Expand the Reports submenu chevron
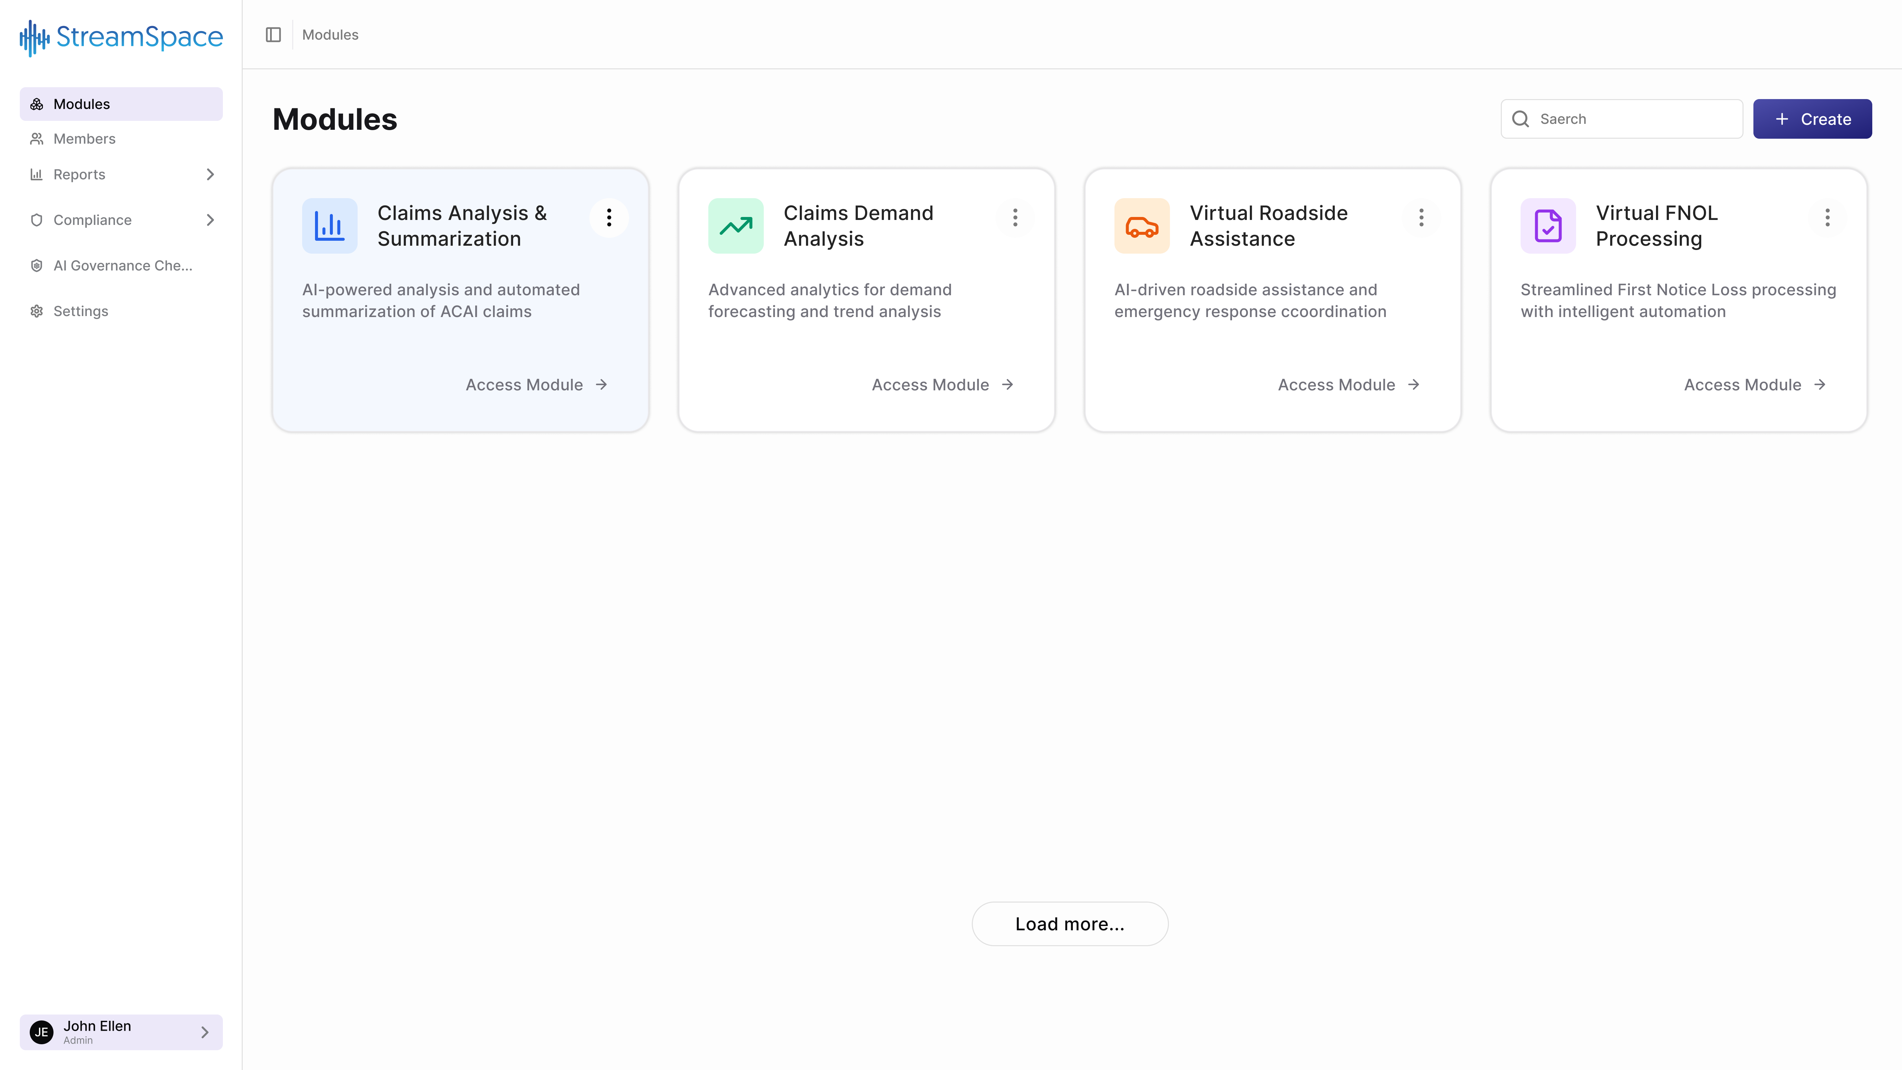 point(210,174)
